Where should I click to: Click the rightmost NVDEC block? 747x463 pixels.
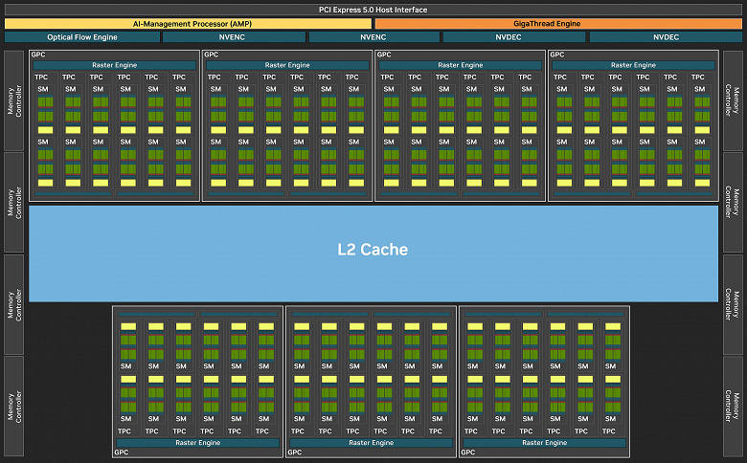tap(666, 37)
